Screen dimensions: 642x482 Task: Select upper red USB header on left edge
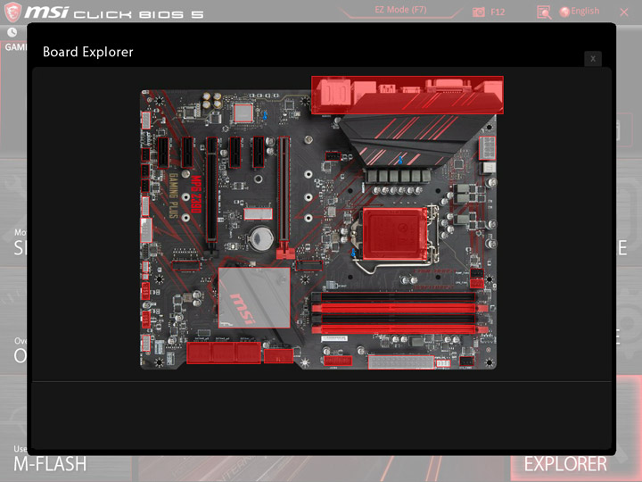145,291
